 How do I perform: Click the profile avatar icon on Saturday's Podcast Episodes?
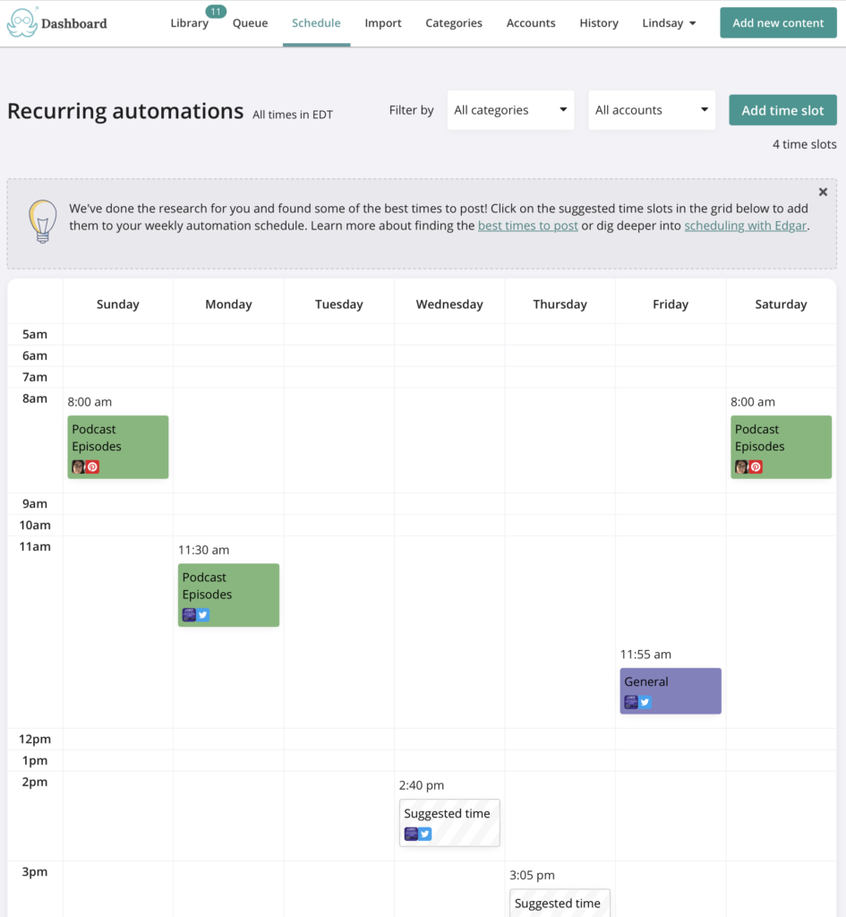(741, 467)
